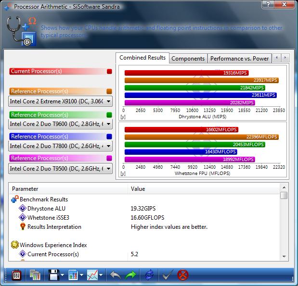This screenshot has width=298, height=286.
Task: Toggle the magenta Reference Processor(s) checkbox
Action: click(109, 158)
